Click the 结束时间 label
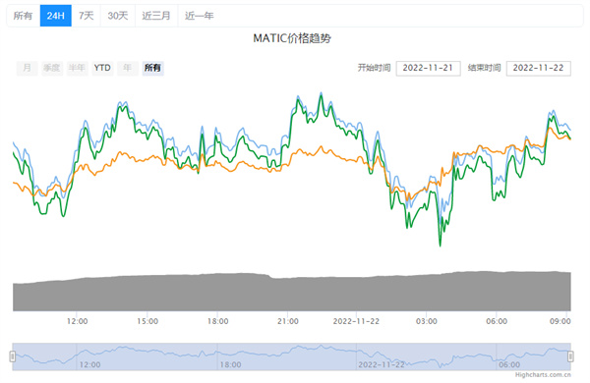The image size is (590, 383). 484,68
